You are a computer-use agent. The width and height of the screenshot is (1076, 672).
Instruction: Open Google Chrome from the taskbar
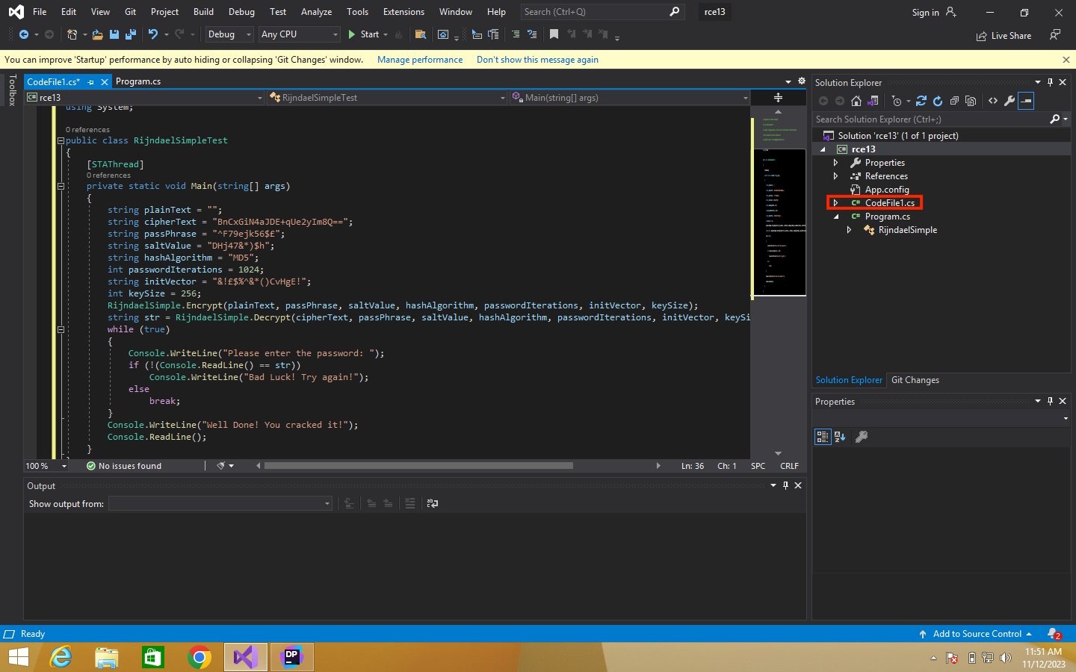pos(199,657)
